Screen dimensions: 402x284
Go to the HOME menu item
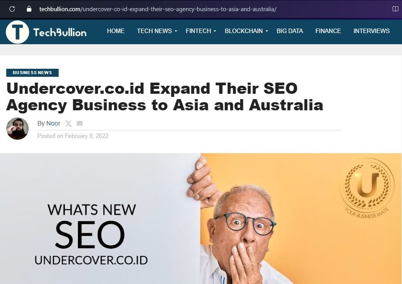(115, 31)
